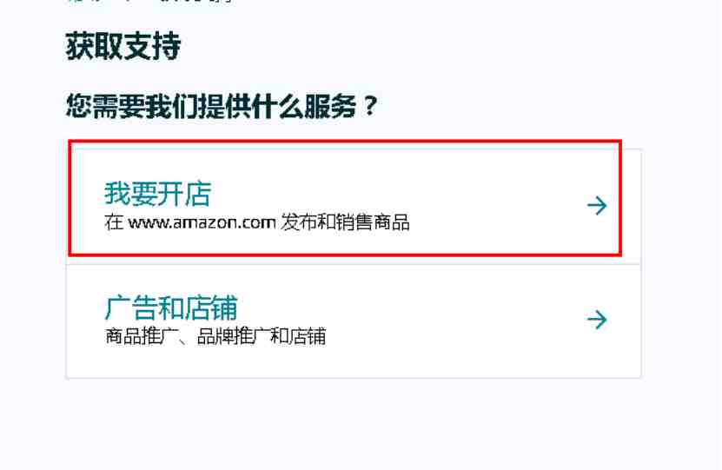The height and width of the screenshot is (470, 722).
Task: Click the 品牌推广和店铺 text in second card
Action: click(x=262, y=336)
